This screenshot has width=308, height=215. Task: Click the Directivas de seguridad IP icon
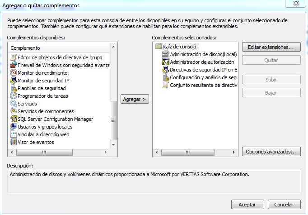tap(166, 69)
